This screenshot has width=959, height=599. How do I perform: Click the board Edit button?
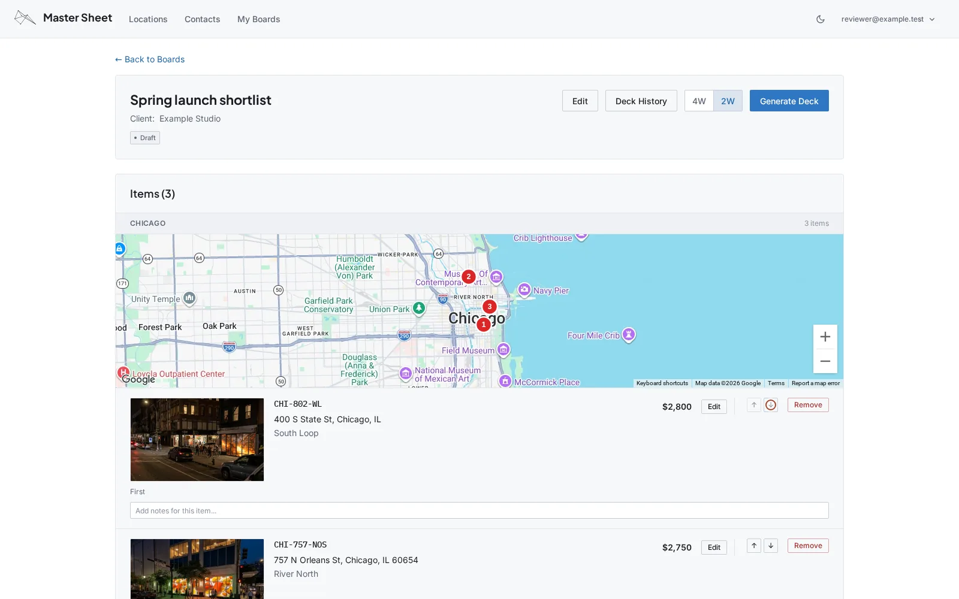point(580,101)
